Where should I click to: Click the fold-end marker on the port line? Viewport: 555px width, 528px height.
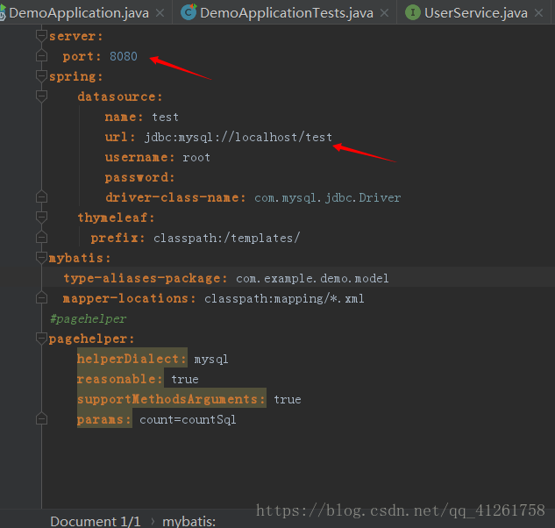[42, 55]
